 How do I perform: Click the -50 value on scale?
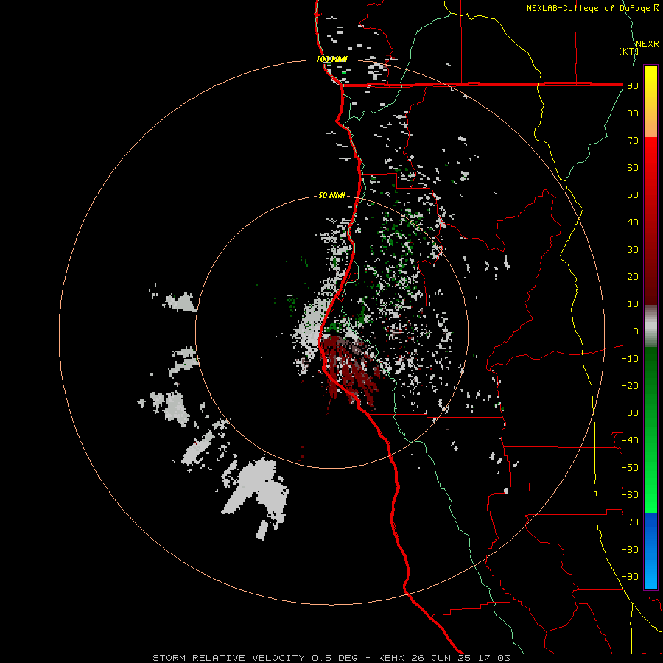[x=630, y=468]
